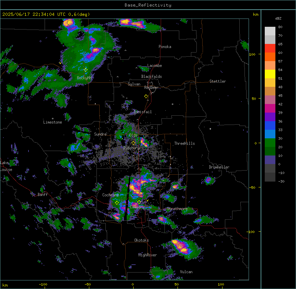Click the white caret marker left of Lacombe
Screen dimensions: 296x289
click(x=136, y=68)
